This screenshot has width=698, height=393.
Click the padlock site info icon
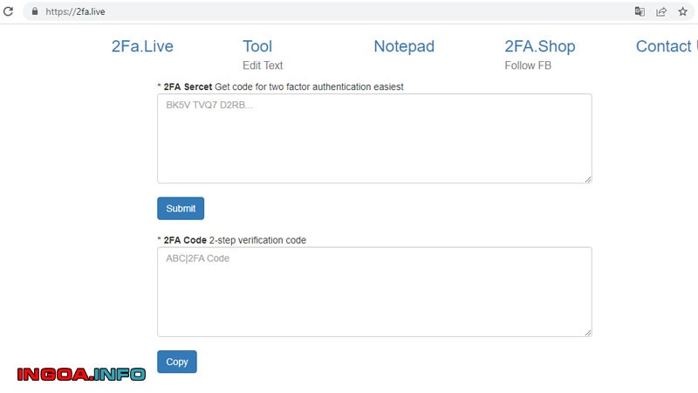tap(35, 12)
